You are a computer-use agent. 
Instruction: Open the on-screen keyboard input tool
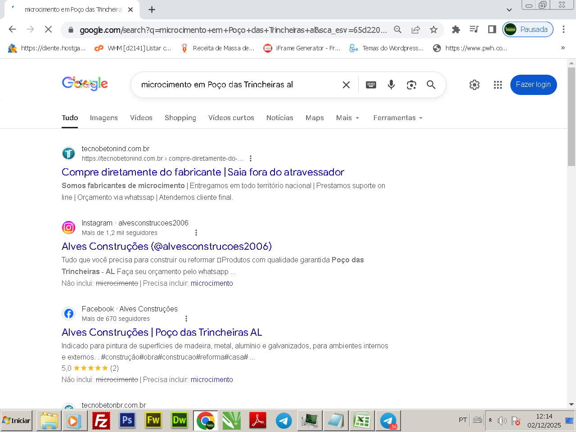[x=371, y=85]
